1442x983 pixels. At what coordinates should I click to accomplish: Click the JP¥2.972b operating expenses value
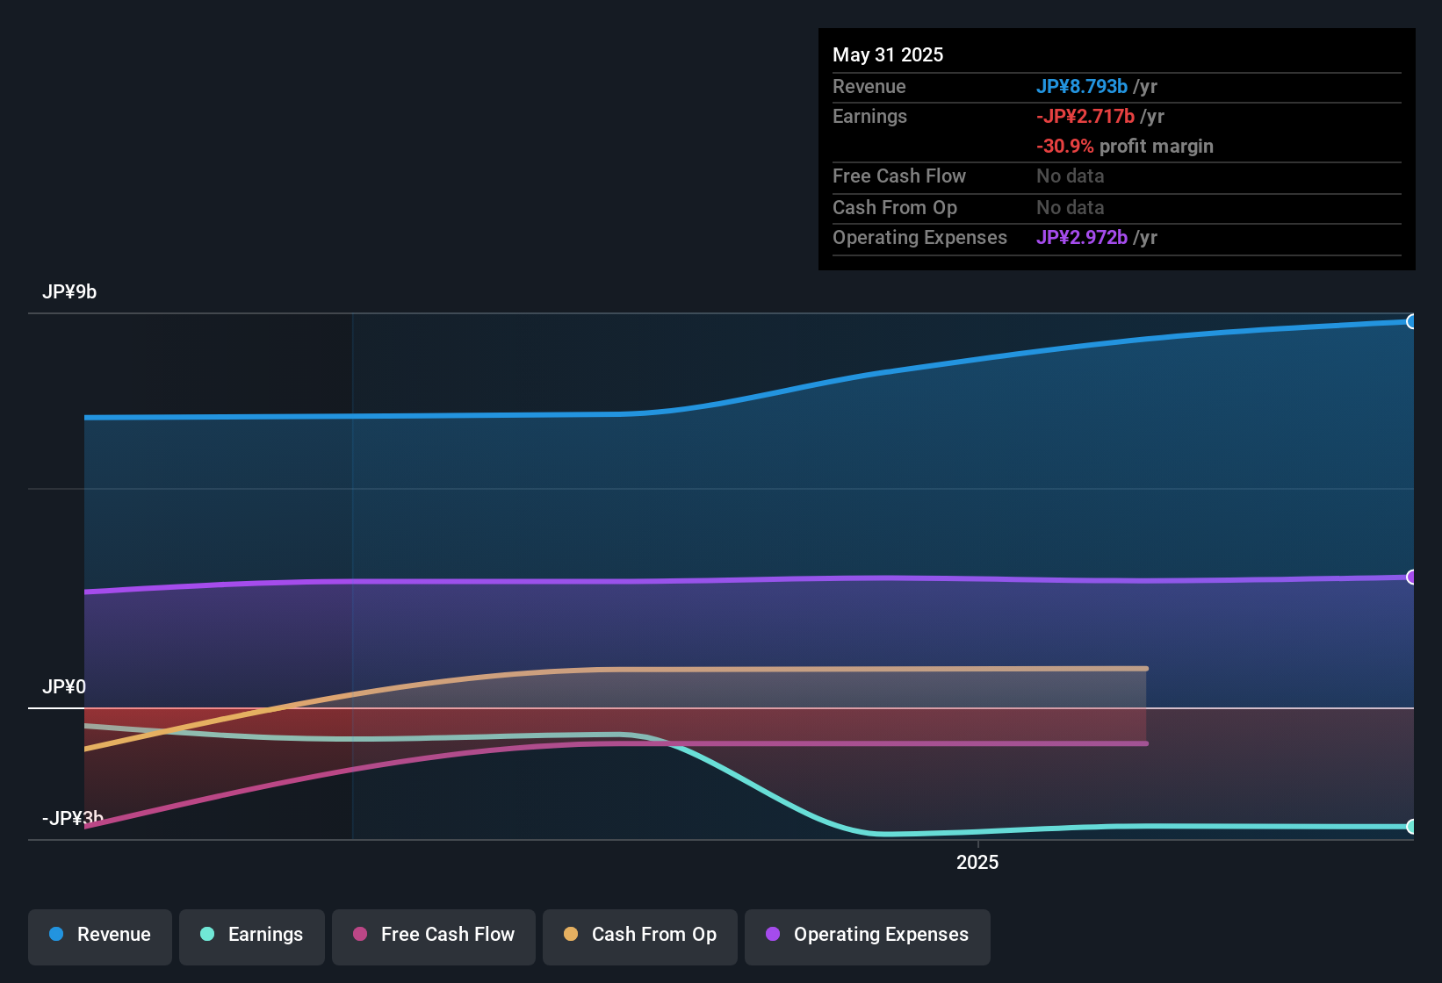(x=1082, y=237)
